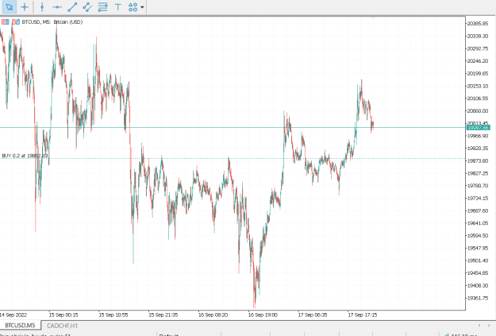Screen dimensions: 496x336
Task: Click the 19454.85 price scale label
Action: 478,273
